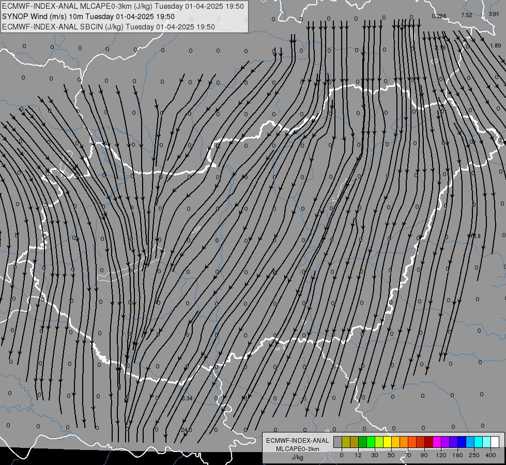Screen dimensions: 506x465
Task: Click the map value 3.34
Action: (187, 398)
